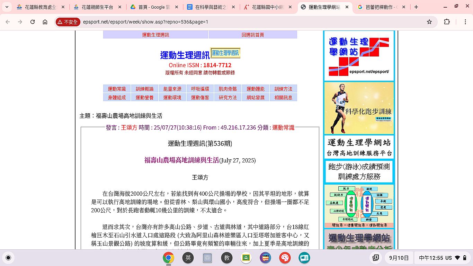Screen dimensions: 473x266
Task: Open Chrome's three-dot menu
Action: pos(465,22)
